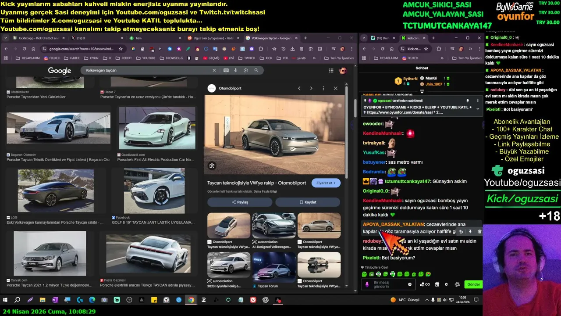Expand system tray hidden icons

[x=426, y=300]
